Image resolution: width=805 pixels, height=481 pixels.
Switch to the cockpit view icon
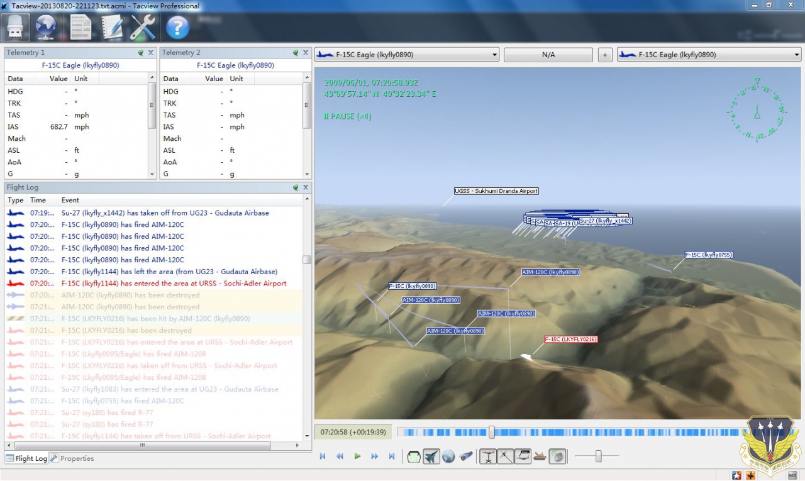414,456
